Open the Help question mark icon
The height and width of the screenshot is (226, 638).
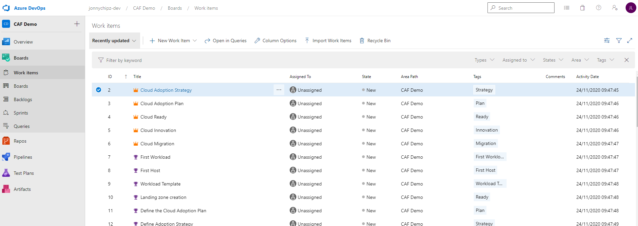click(598, 8)
